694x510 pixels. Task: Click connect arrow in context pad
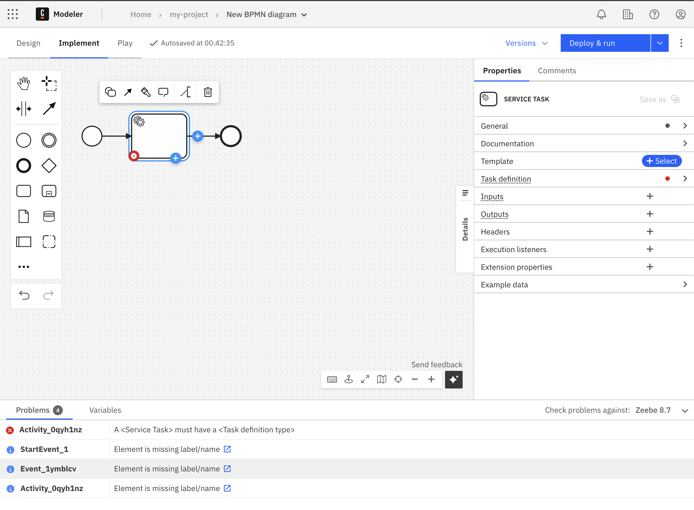(128, 92)
